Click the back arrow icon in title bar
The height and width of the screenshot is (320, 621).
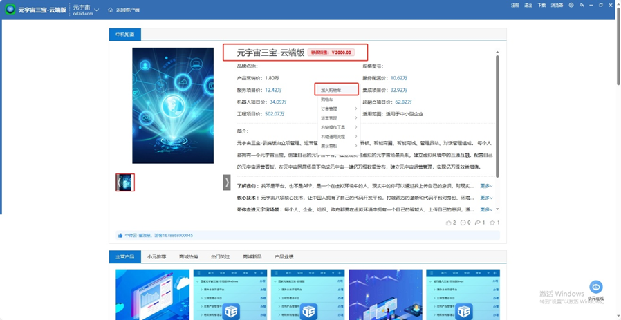(x=582, y=5)
